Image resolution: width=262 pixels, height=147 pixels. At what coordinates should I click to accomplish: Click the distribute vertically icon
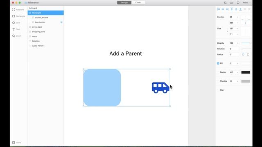coord(249,9)
